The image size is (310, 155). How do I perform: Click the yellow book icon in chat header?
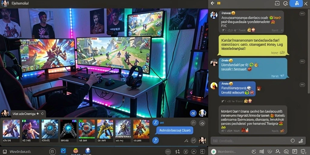pos(219,3)
